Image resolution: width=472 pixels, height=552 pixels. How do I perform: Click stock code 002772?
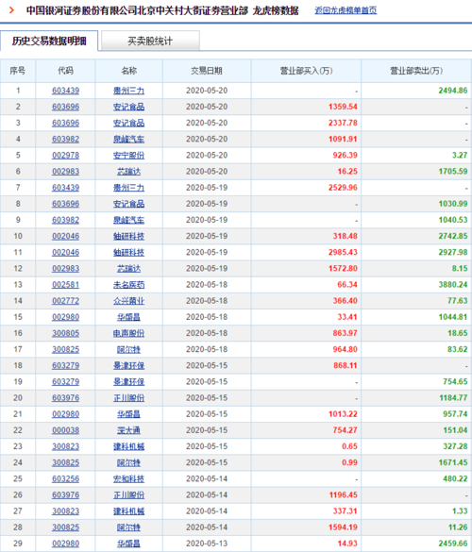click(65, 301)
